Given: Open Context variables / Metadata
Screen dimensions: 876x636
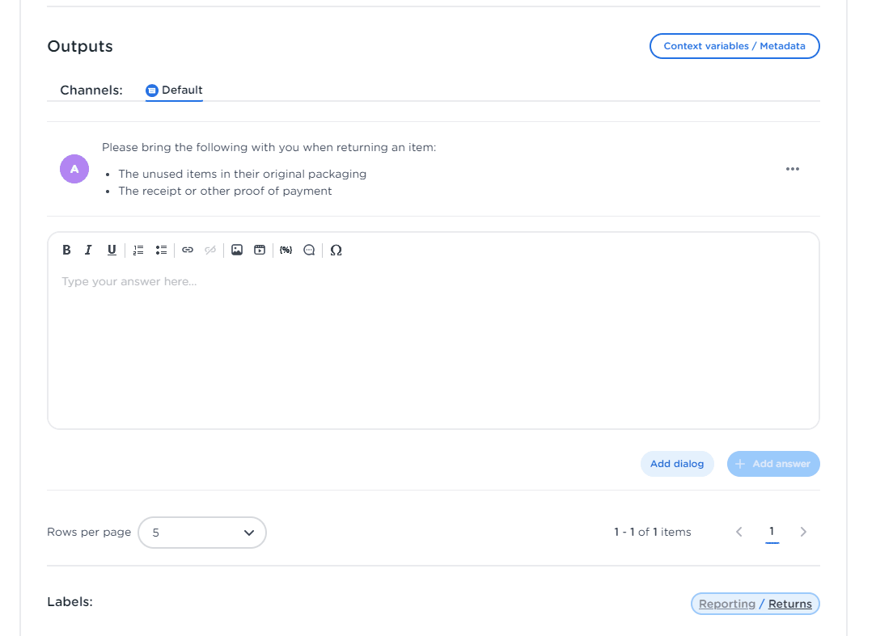Looking at the screenshot, I should [x=734, y=46].
